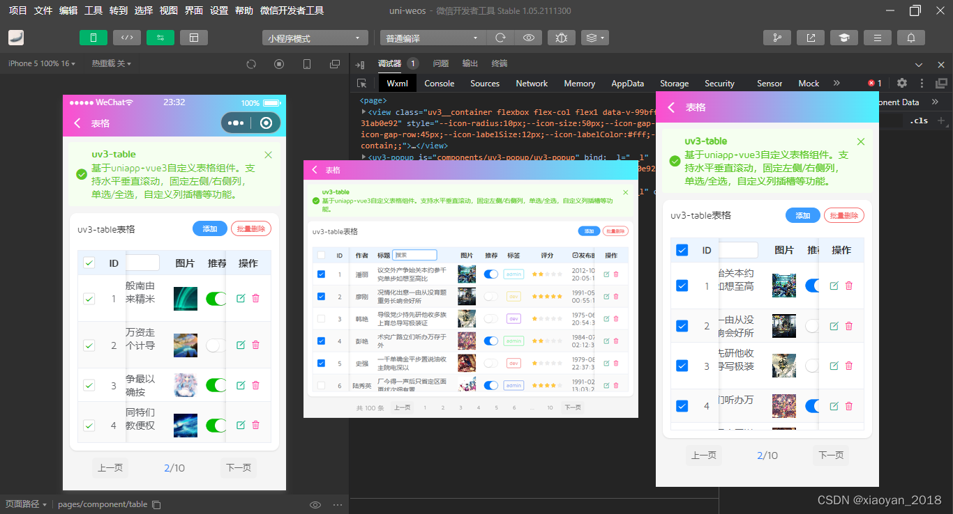
Task: Open the source control branch icon
Action: point(777,38)
